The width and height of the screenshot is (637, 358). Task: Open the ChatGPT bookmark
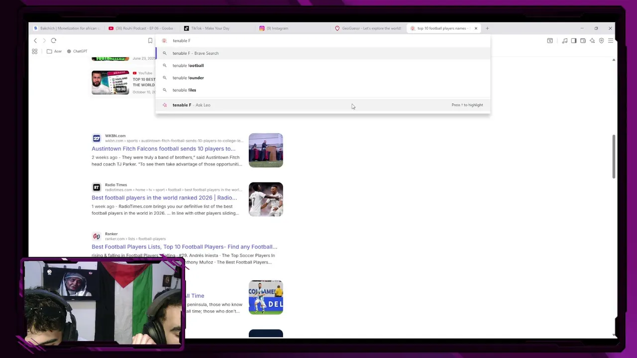tap(77, 51)
